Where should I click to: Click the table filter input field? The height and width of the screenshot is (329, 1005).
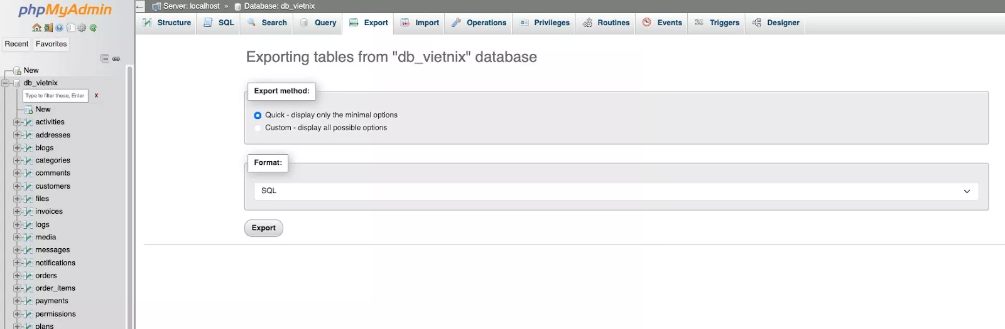[55, 96]
